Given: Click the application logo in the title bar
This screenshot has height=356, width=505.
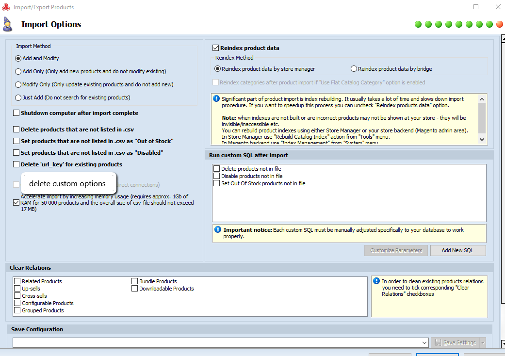Looking at the screenshot, I should pyautogui.click(x=6, y=7).
